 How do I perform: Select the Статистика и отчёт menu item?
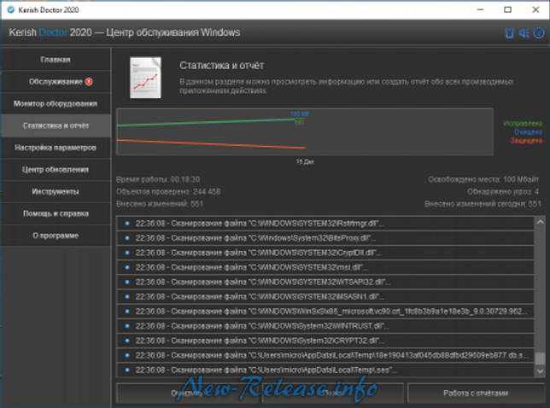56,125
